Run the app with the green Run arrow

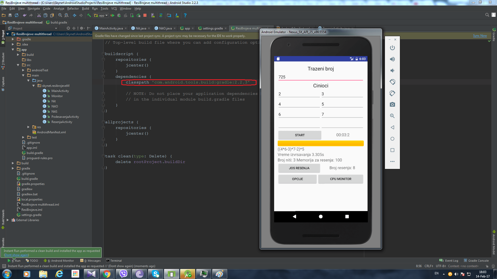113,15
